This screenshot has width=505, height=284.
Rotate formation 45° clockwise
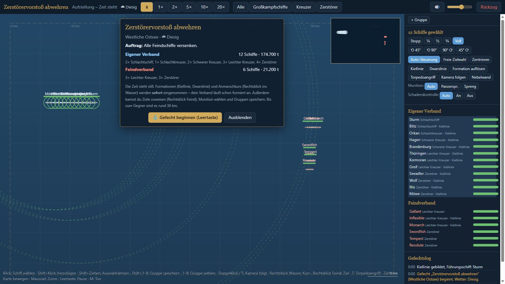pos(464,50)
